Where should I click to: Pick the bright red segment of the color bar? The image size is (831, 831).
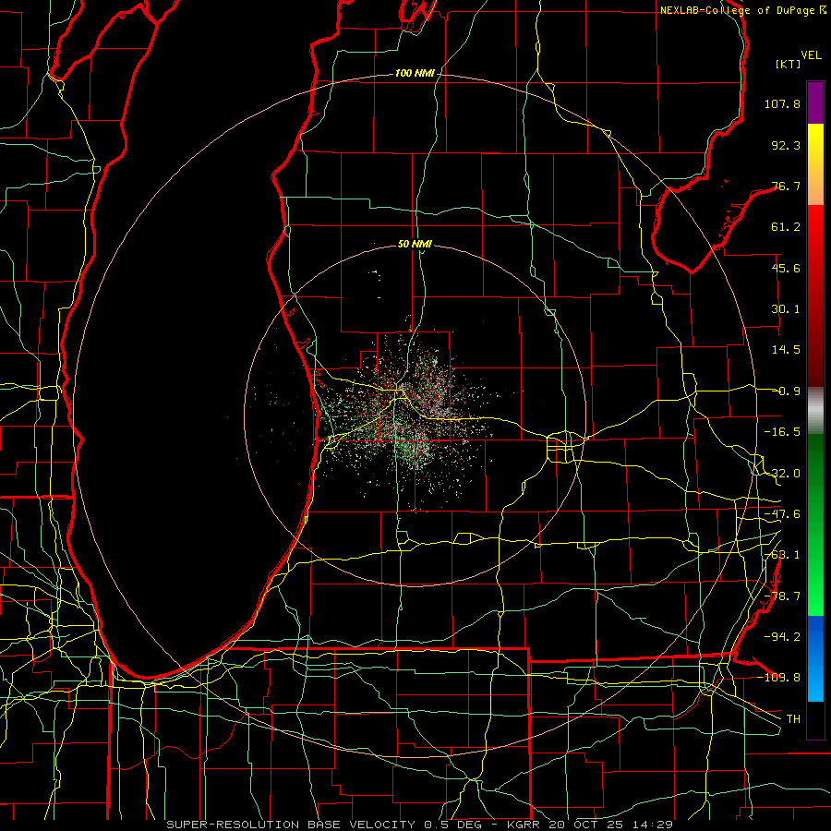click(x=815, y=228)
